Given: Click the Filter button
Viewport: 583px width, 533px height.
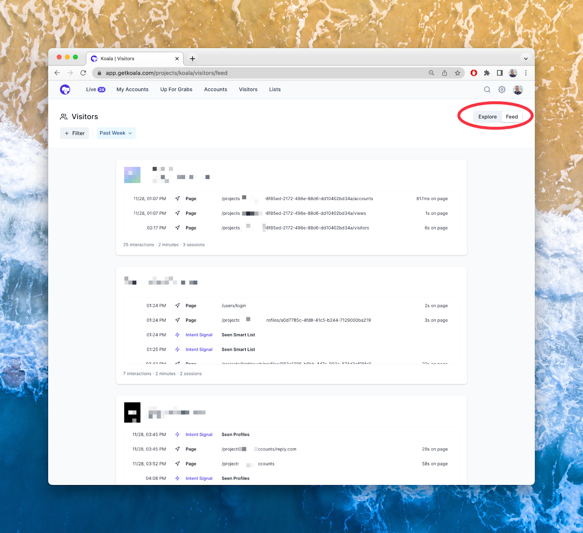Looking at the screenshot, I should pyautogui.click(x=75, y=133).
